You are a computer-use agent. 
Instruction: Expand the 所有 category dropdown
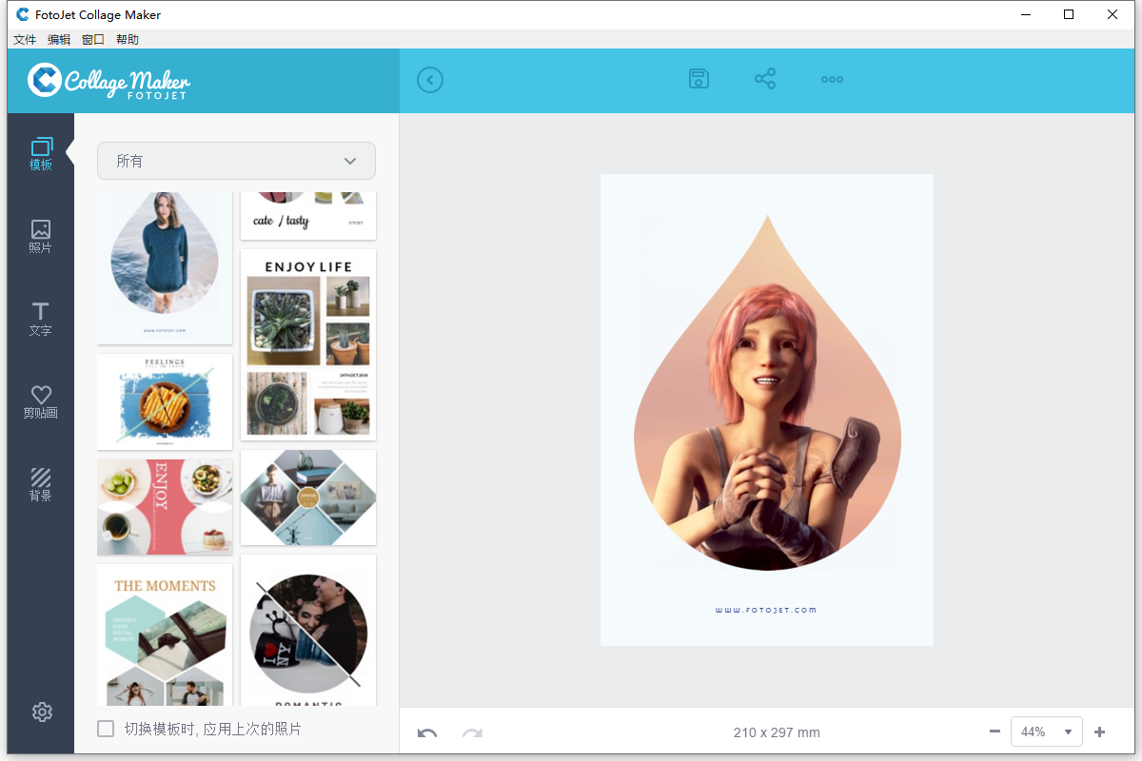click(x=236, y=161)
